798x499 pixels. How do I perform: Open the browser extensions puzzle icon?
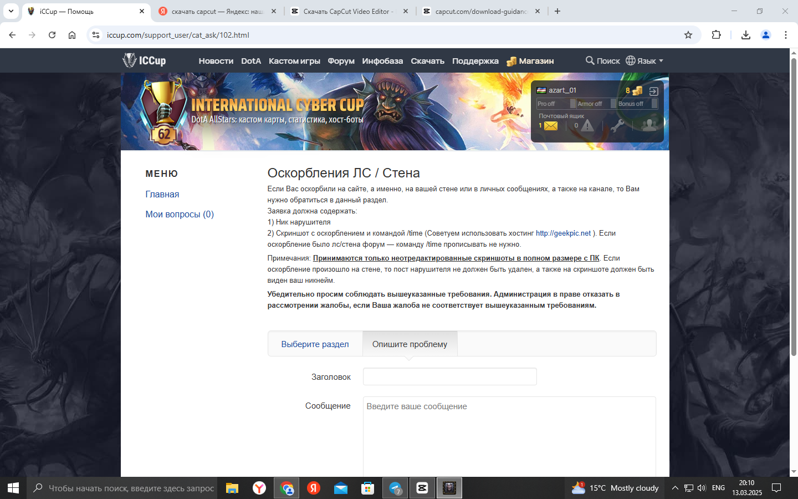click(716, 35)
